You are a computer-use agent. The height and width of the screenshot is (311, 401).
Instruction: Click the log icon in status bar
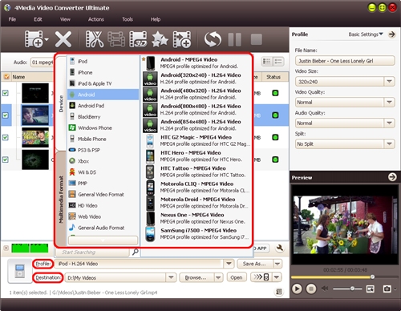tap(279, 292)
